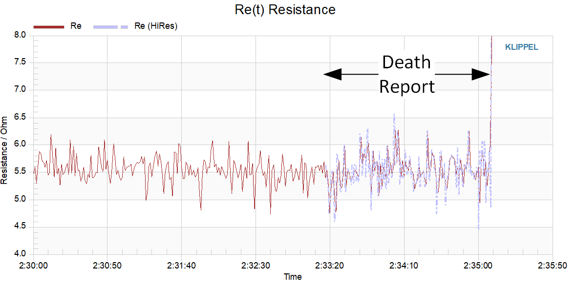Click the 2:33:20 time tick label

(x=330, y=265)
